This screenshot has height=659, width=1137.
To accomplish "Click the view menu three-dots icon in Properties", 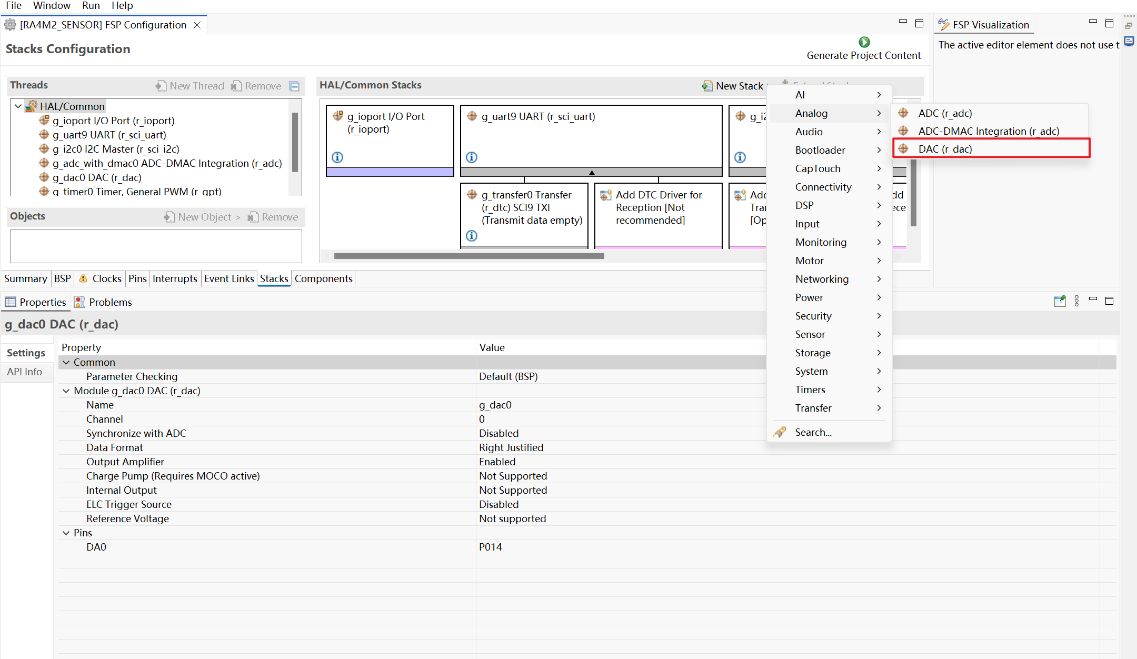I will 1076,301.
